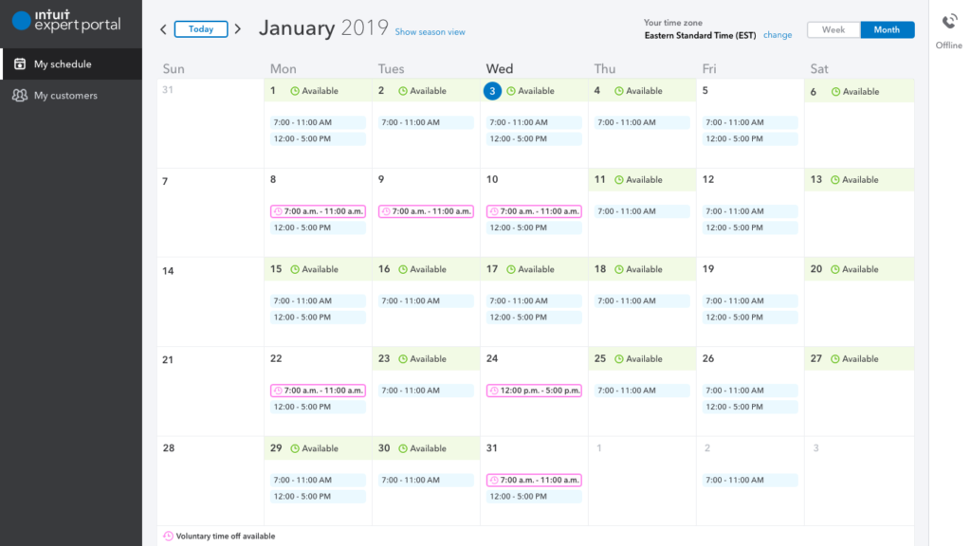Switch to Week view
Viewport: 971px width, 546px height.
(x=834, y=30)
